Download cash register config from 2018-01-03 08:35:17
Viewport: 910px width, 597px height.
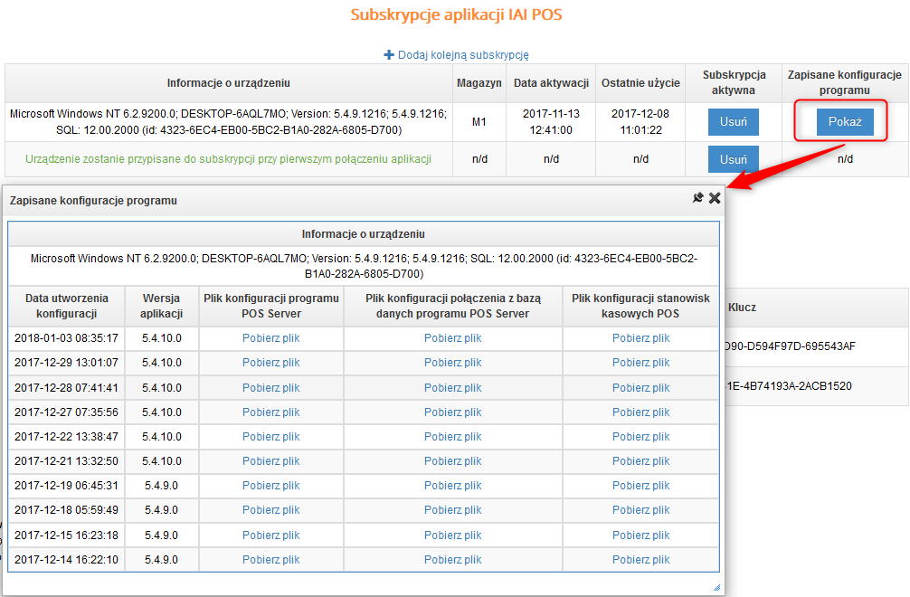click(x=640, y=338)
